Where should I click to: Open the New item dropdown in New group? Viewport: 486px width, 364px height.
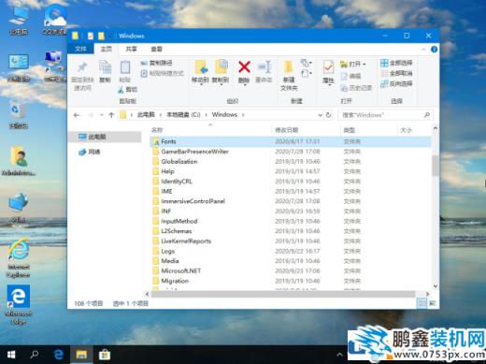(307, 64)
